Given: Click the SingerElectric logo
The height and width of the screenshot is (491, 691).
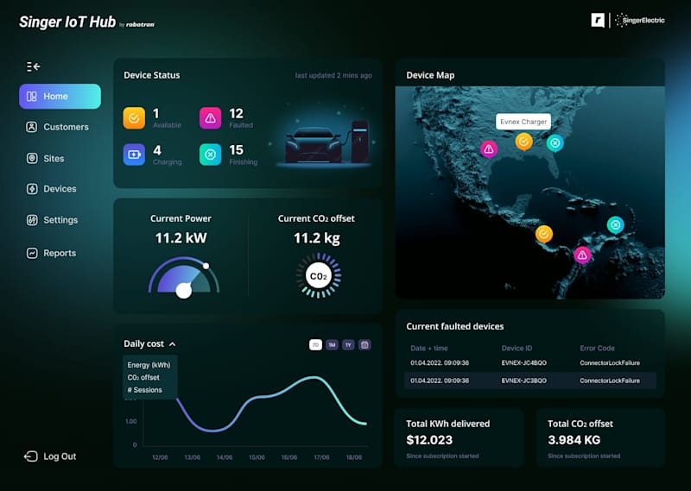Looking at the screenshot, I should 639,20.
